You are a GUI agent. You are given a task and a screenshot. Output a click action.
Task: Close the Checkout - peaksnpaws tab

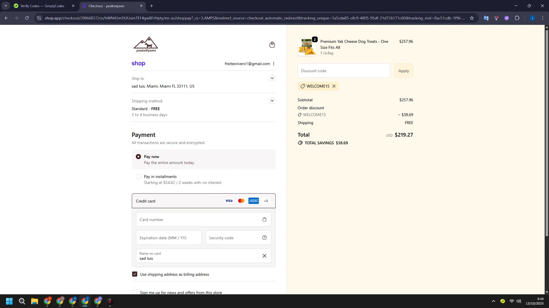[x=141, y=6]
